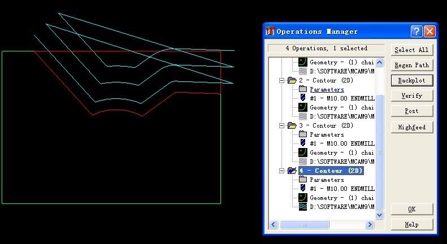Select #1 - M10.00 ENDMILL in operation 2
This screenshot has width=447, height=244.
(342, 98)
